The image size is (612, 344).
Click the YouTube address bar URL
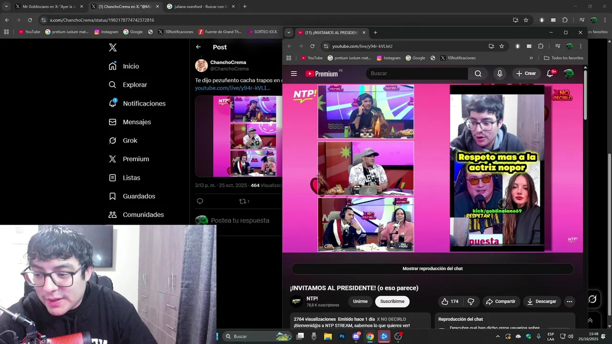point(362,46)
